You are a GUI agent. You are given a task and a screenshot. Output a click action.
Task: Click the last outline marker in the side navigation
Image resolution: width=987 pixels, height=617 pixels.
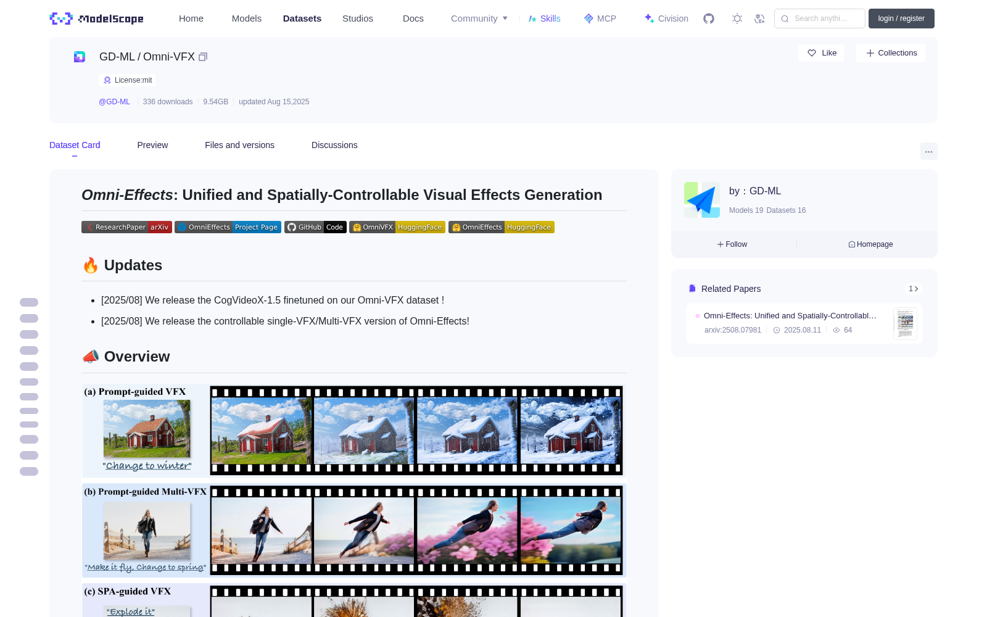(x=29, y=471)
